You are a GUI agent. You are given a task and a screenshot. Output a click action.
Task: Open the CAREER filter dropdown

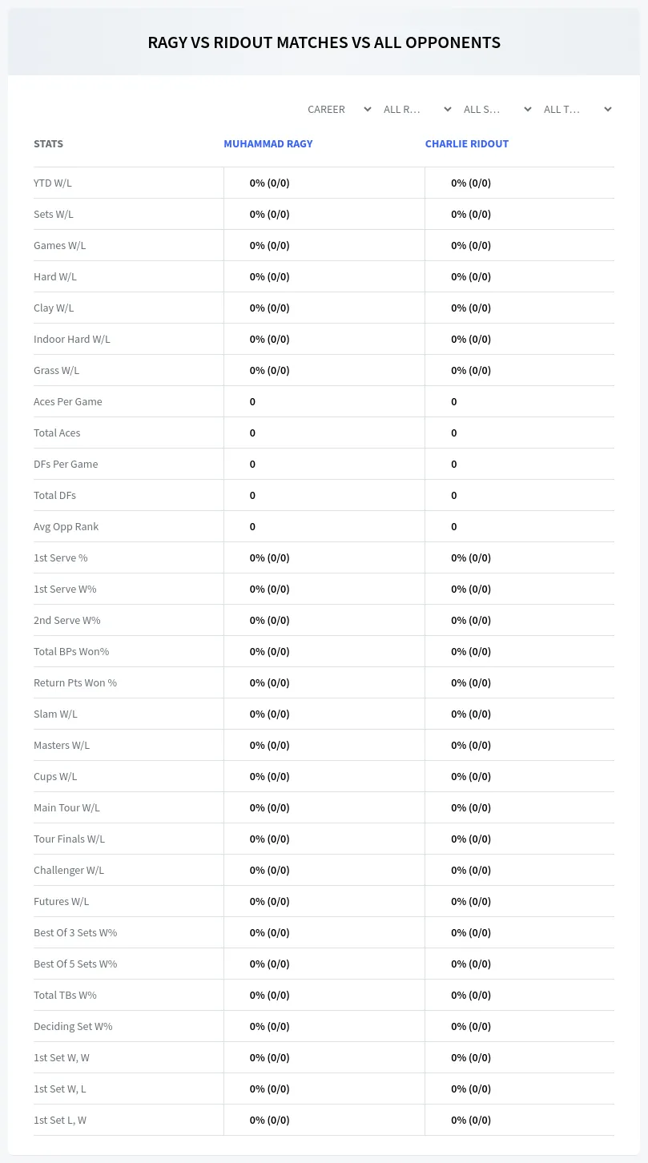(x=339, y=109)
